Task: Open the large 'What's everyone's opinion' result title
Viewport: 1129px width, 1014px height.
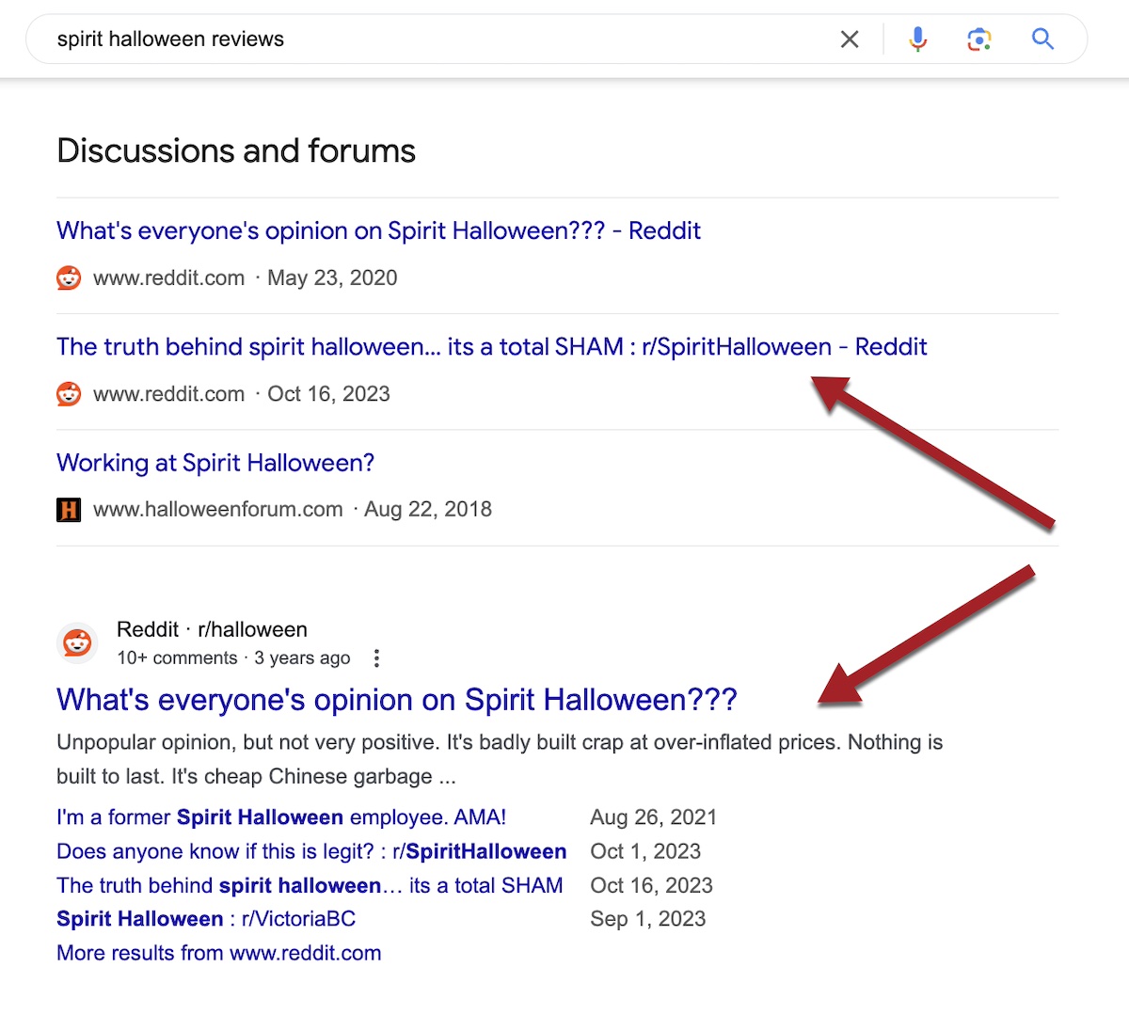Action: [396, 700]
